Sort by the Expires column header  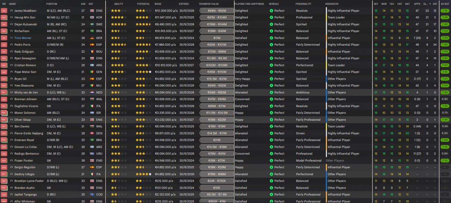184,4
